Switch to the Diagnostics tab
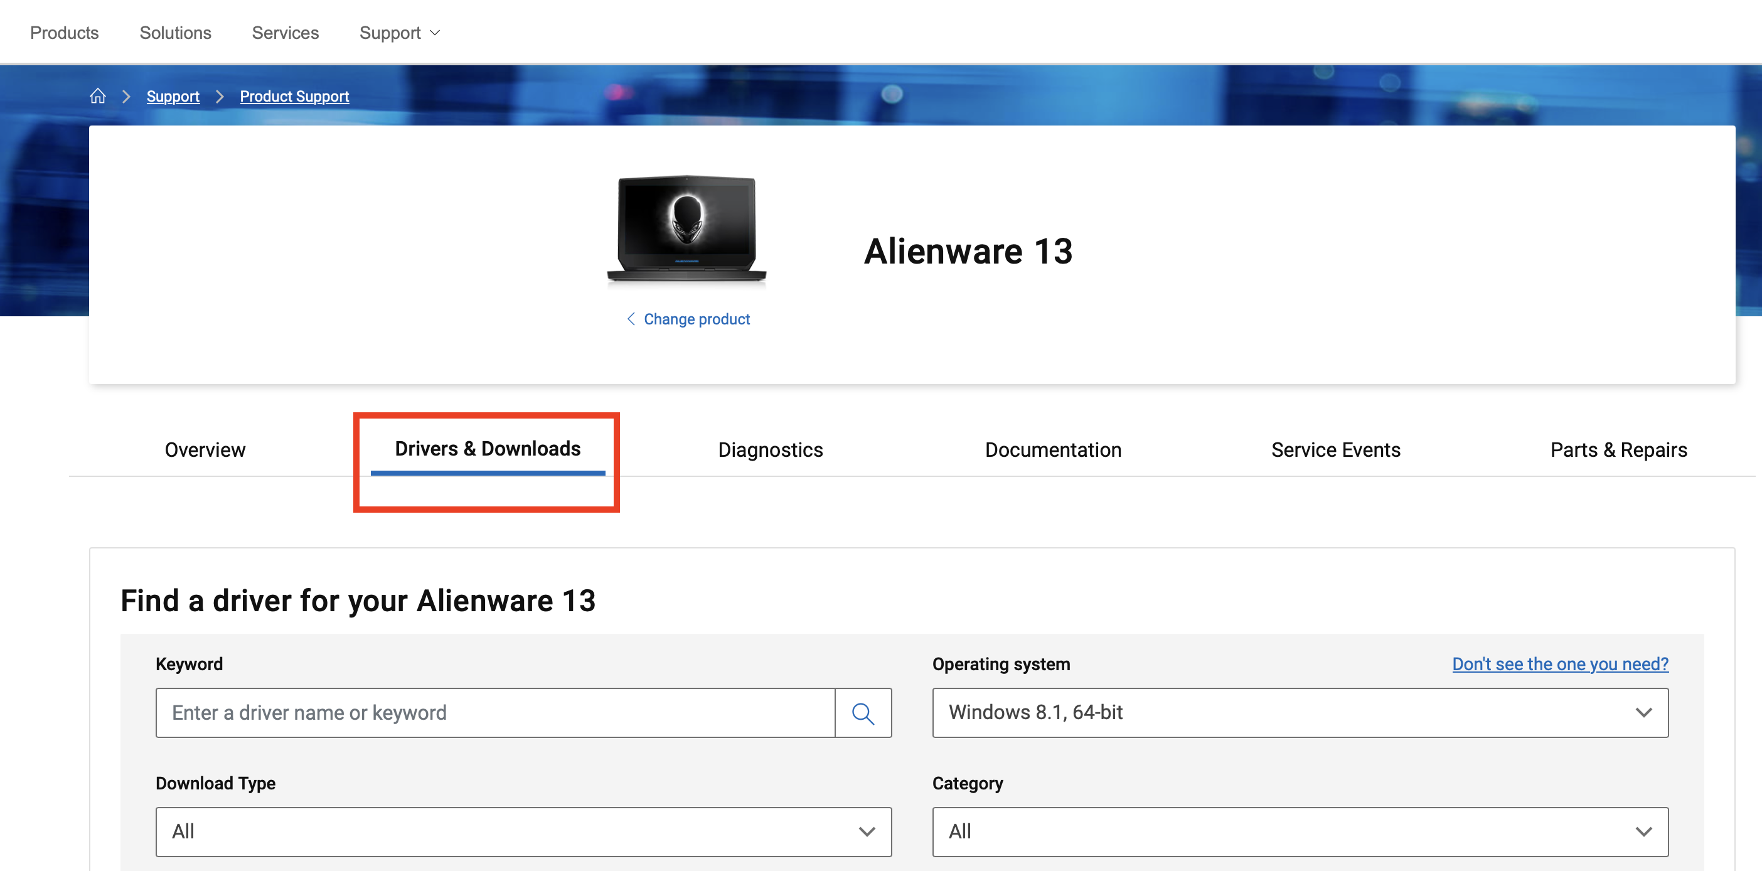The width and height of the screenshot is (1762, 871). point(770,449)
